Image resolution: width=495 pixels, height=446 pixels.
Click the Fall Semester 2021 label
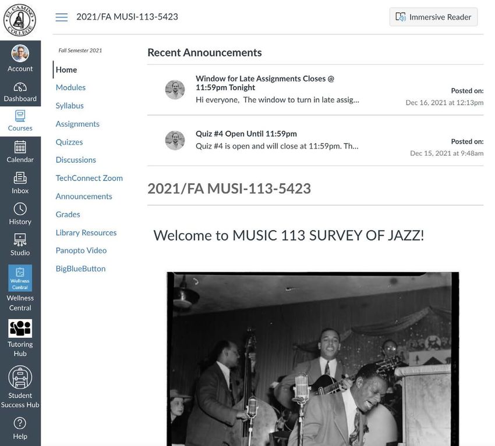80,51
